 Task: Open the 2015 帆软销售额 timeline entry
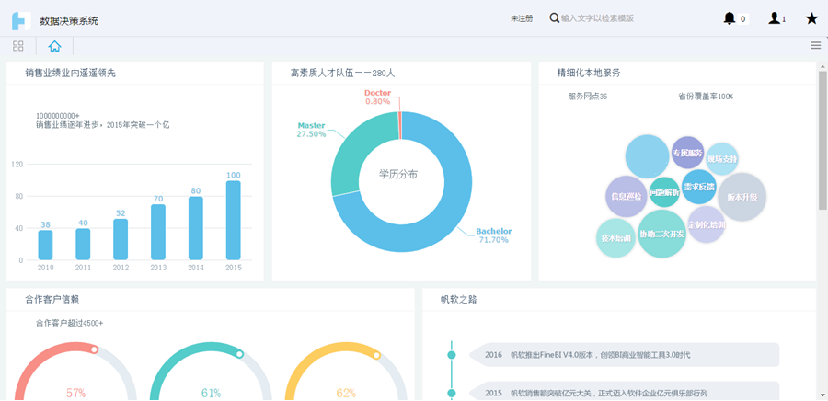click(x=624, y=392)
